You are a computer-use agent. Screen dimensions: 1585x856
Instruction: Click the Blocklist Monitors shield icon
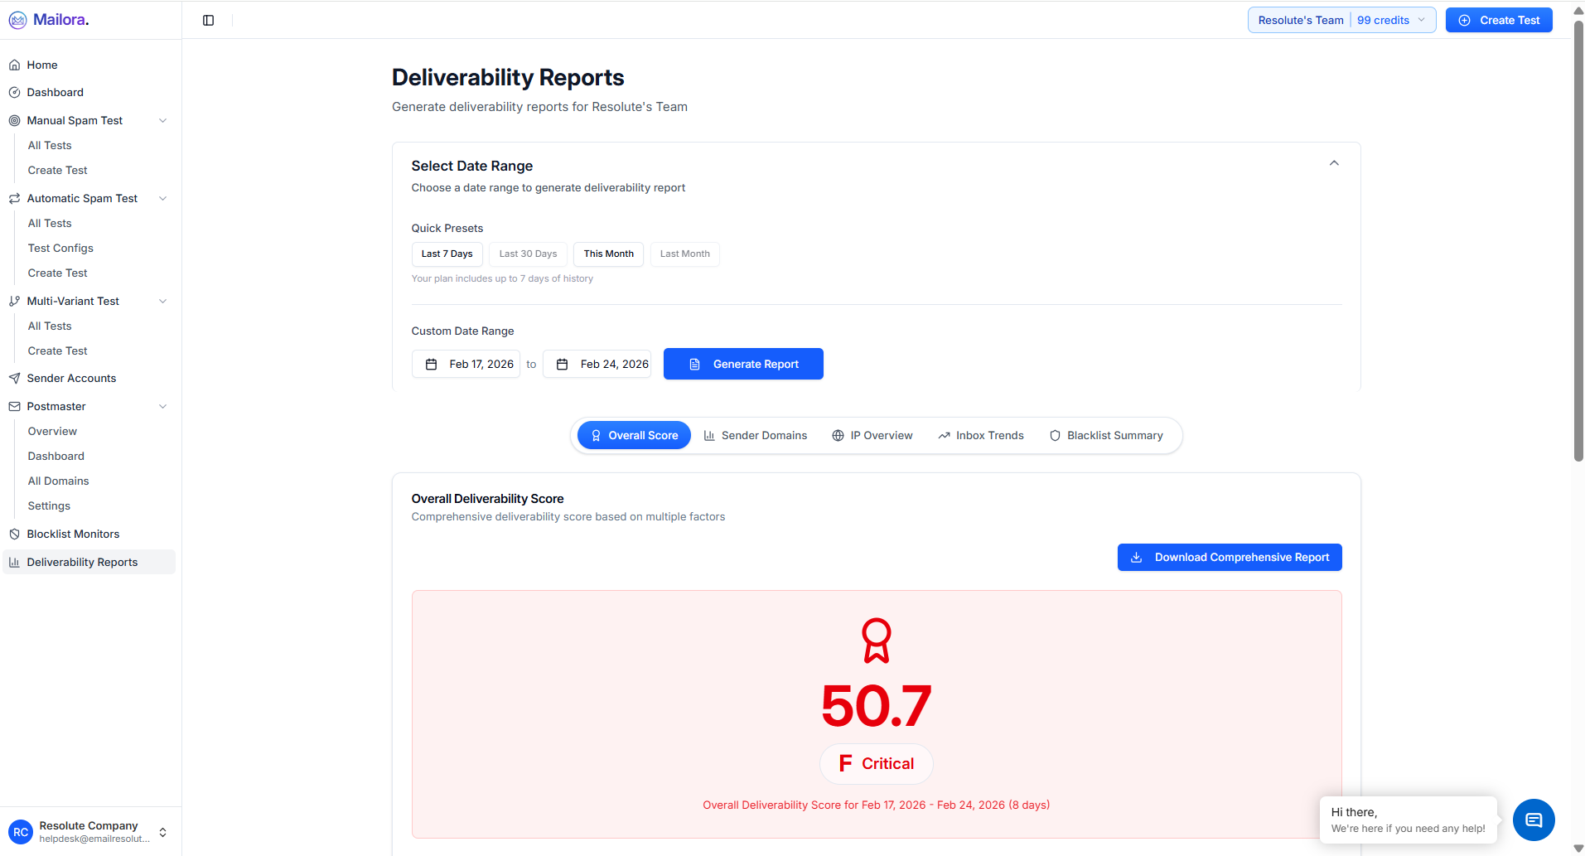click(14, 534)
